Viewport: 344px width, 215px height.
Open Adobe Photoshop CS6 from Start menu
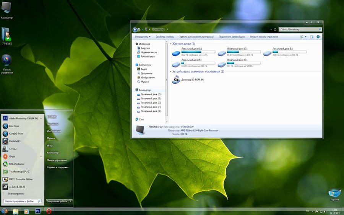(x=23, y=119)
